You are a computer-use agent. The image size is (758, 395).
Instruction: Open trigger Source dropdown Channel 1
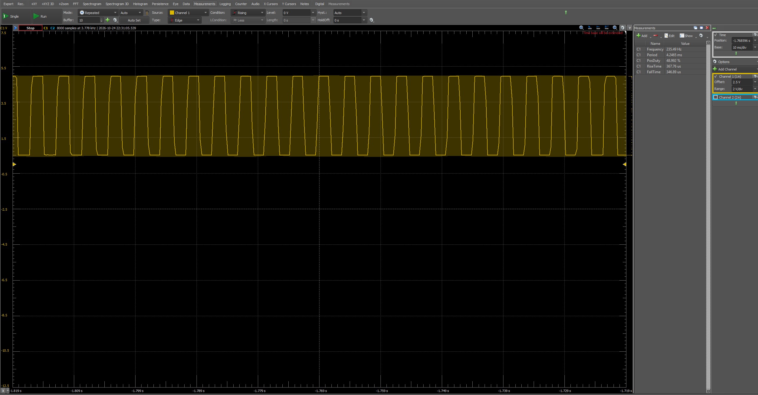tap(188, 13)
